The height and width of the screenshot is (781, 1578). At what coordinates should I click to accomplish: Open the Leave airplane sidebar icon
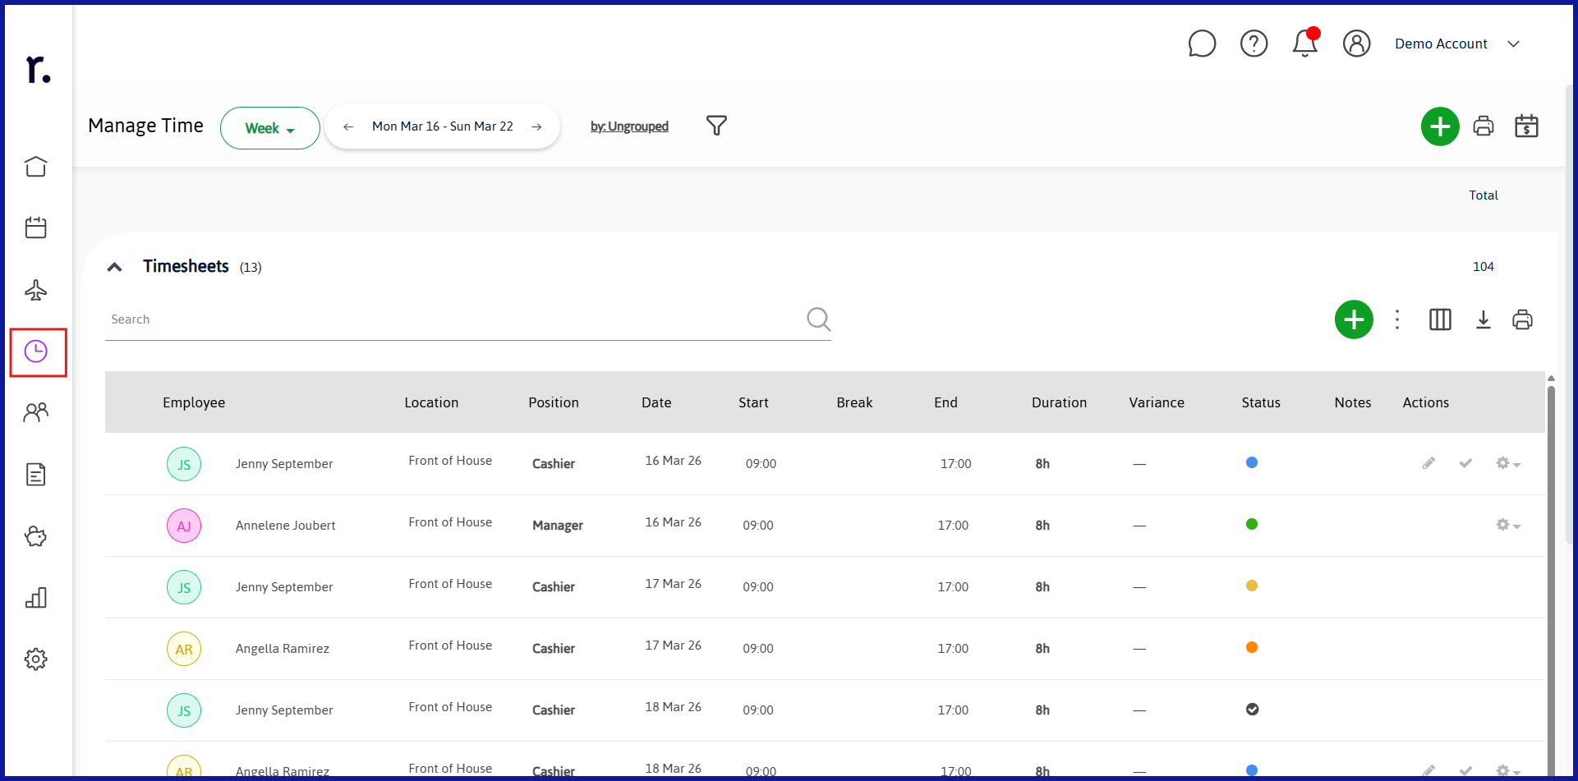(x=36, y=290)
